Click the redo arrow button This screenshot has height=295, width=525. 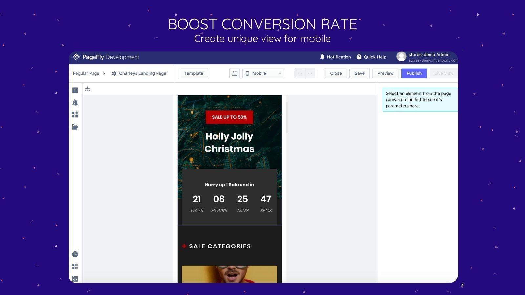tap(310, 73)
